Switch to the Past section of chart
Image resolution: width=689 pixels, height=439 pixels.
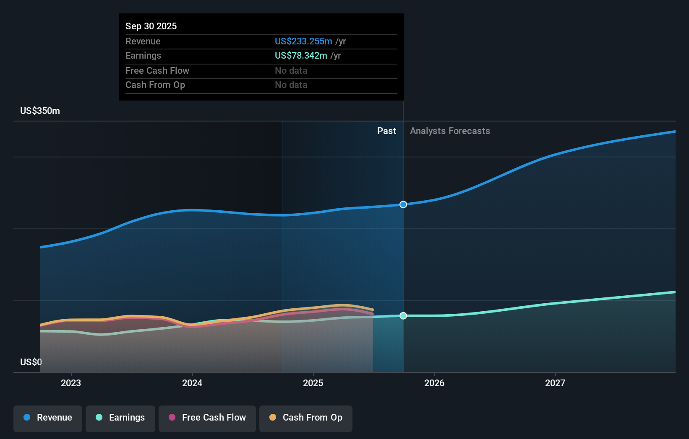386,131
